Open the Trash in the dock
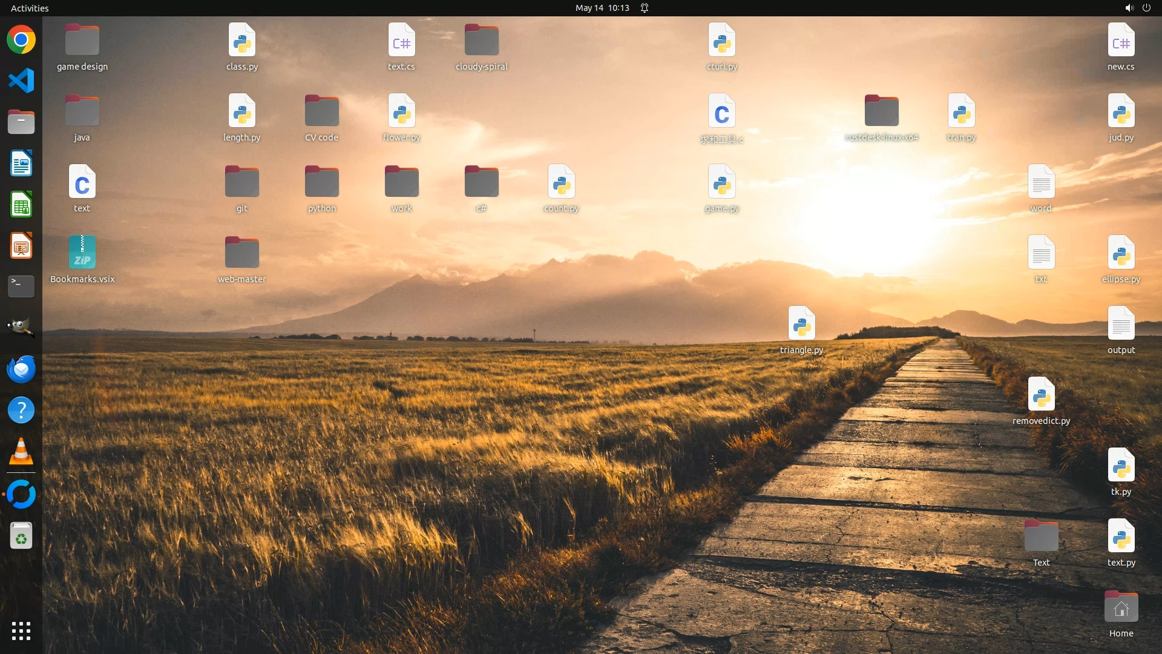This screenshot has width=1162, height=654. point(21,536)
